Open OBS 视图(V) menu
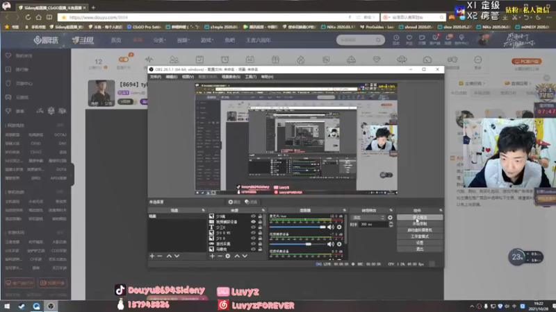This screenshot has width=556, height=312. pos(188,77)
